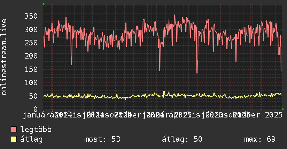Click the 100 y-axis label

31,83
